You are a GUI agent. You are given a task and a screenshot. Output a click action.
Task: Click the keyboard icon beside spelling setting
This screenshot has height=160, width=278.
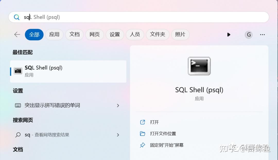coord(18,105)
